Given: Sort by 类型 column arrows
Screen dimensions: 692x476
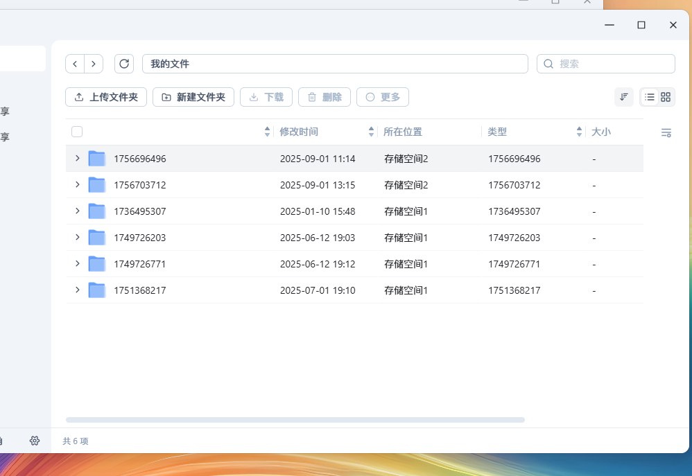Looking at the screenshot, I should pos(579,132).
